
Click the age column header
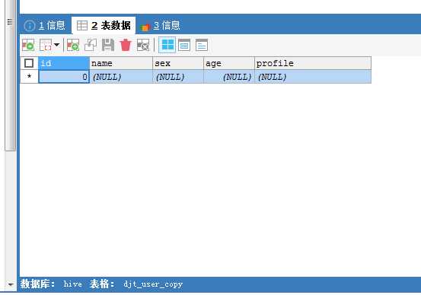pos(229,63)
